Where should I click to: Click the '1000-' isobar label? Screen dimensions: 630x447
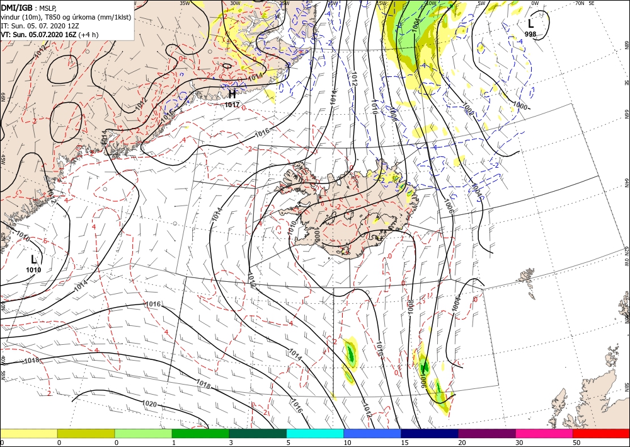522,106
